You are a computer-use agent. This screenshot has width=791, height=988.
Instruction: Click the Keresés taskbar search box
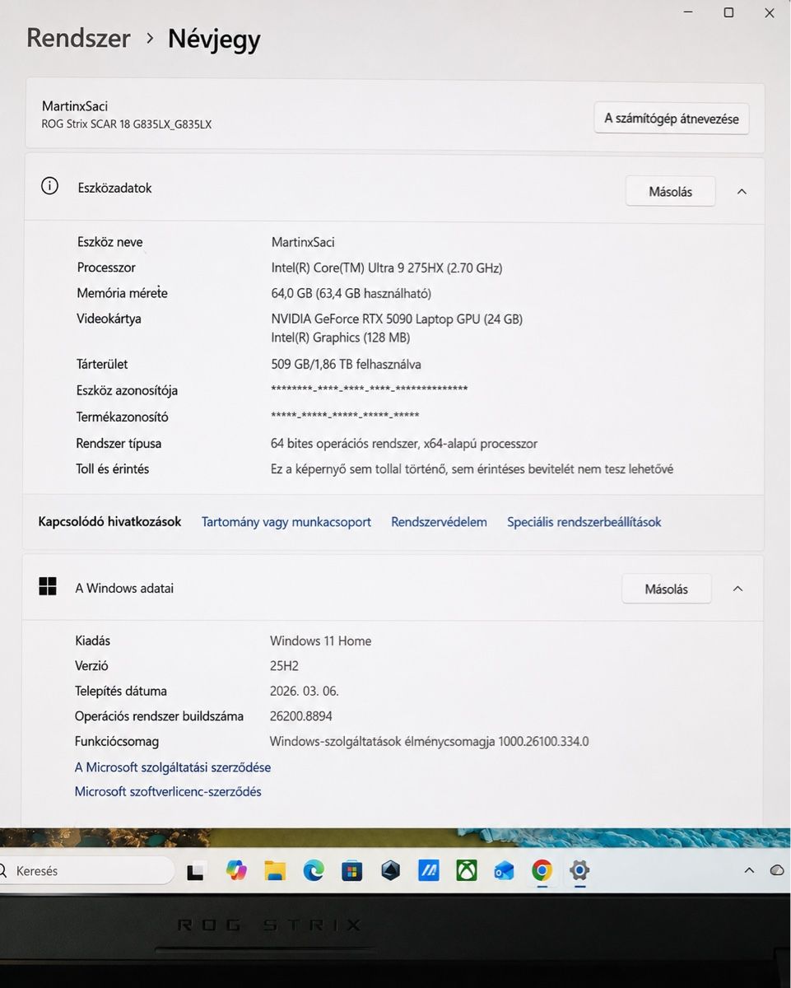(86, 870)
